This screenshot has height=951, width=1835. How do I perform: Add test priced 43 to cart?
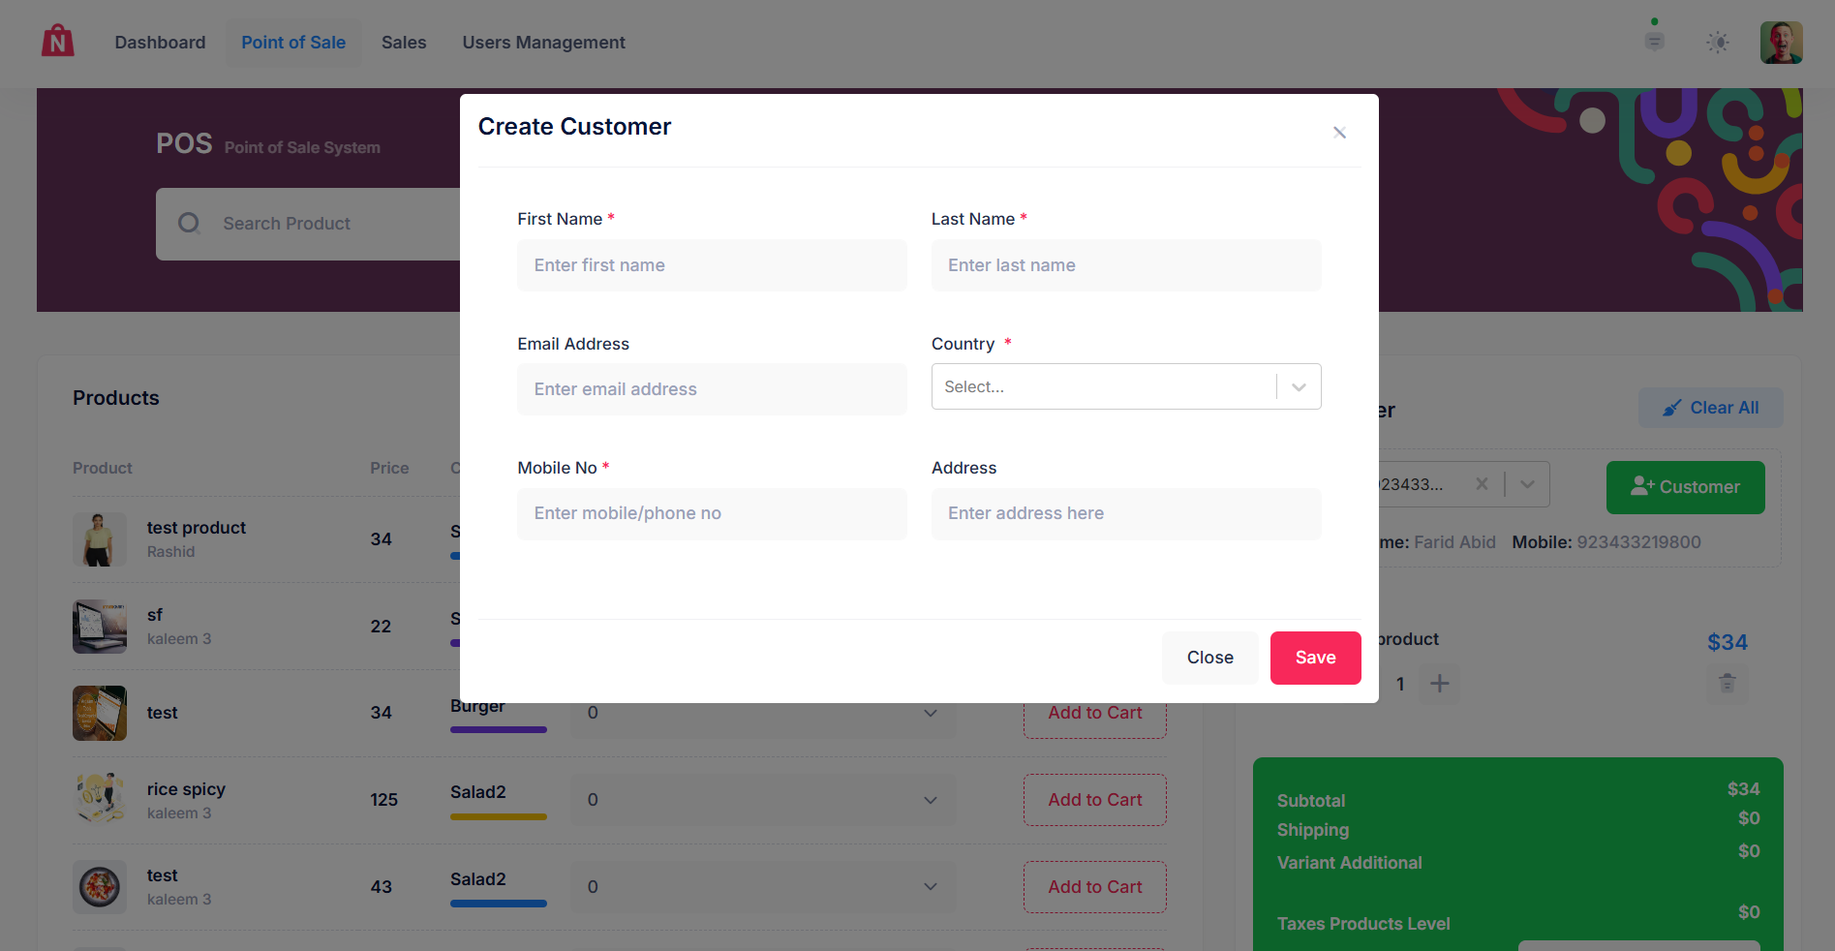[1094, 887]
